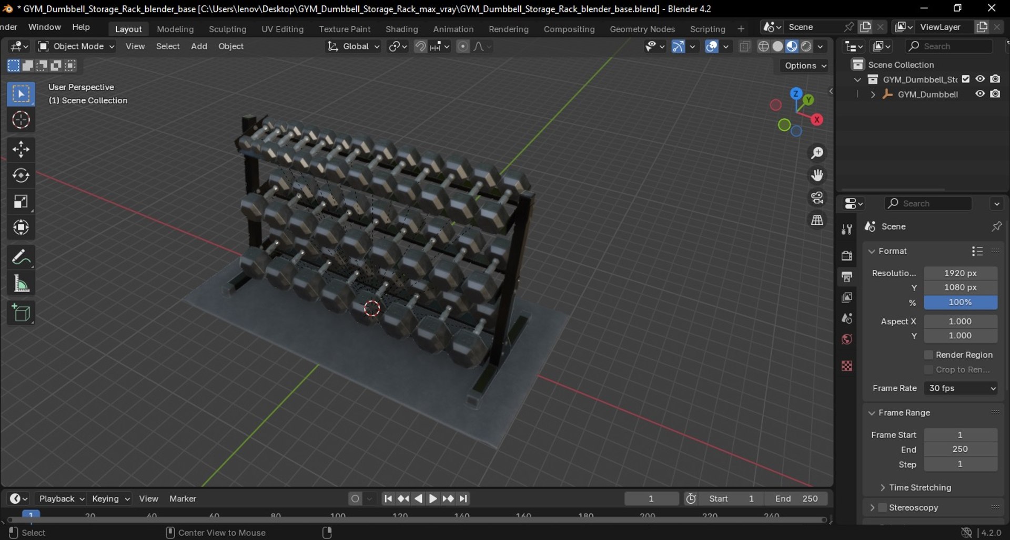This screenshot has height=540, width=1010.
Task: Expand Time Stretching panel
Action: click(883, 487)
